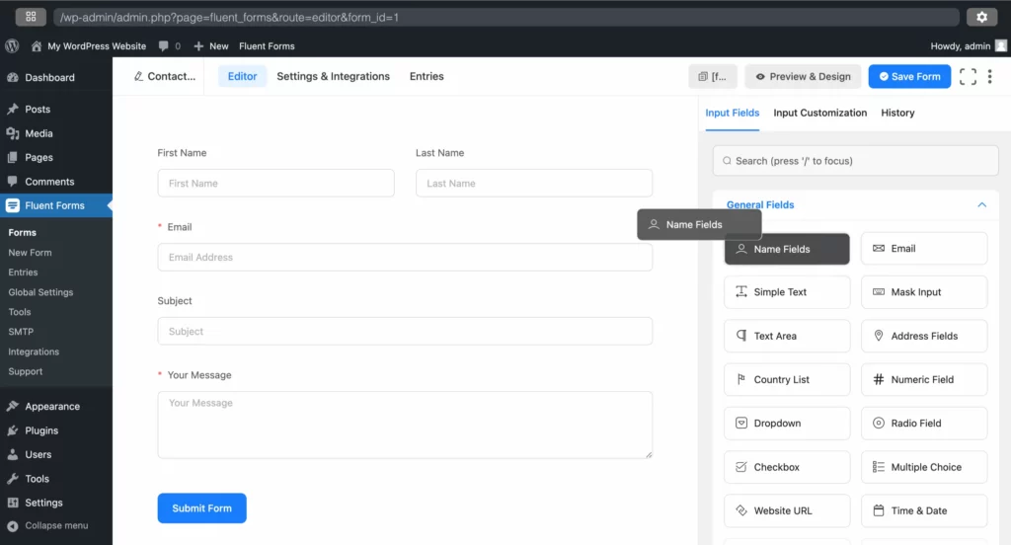
Task: Collapse the WordPress admin menu
Action: tap(56, 525)
